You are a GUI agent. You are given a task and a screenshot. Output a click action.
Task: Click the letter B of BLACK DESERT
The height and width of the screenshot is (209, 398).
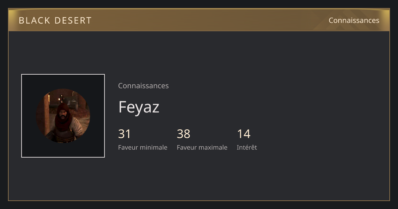(22, 21)
